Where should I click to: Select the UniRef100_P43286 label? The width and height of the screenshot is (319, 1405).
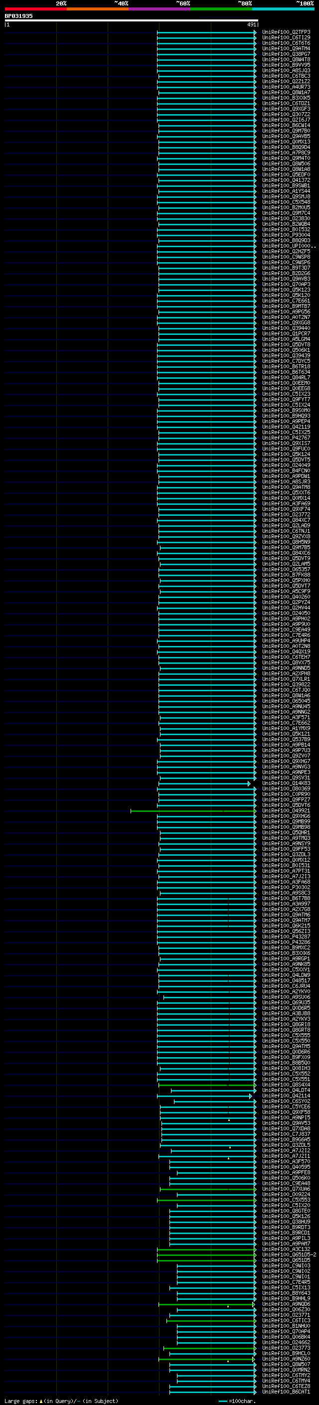pos(286,942)
